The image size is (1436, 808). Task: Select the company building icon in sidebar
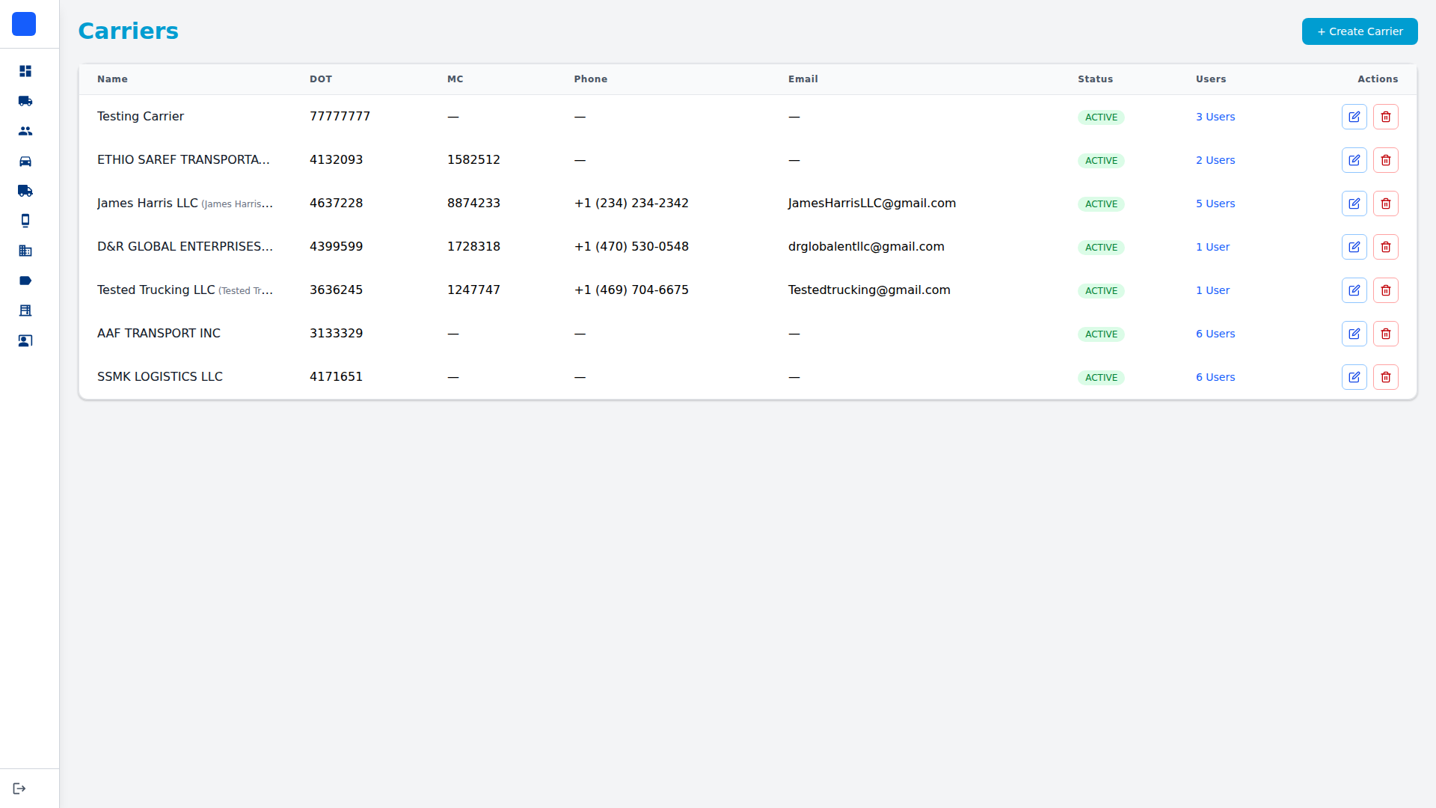(25, 251)
